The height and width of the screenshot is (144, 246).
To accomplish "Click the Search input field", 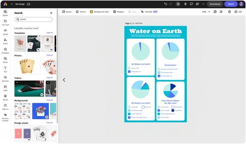I will [33, 19].
